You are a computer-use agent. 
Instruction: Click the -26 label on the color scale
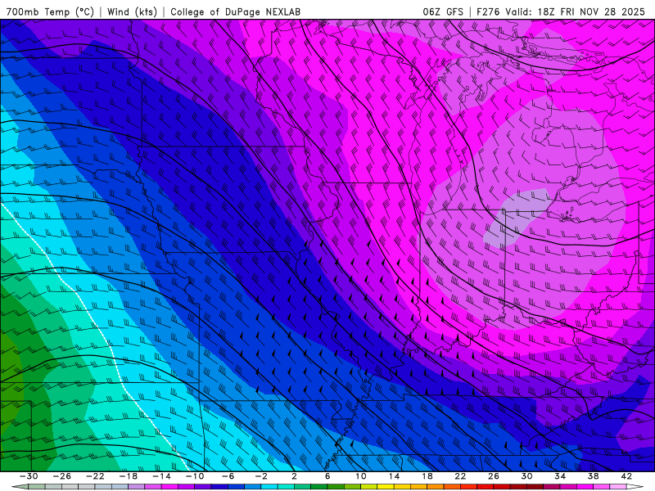click(x=62, y=476)
